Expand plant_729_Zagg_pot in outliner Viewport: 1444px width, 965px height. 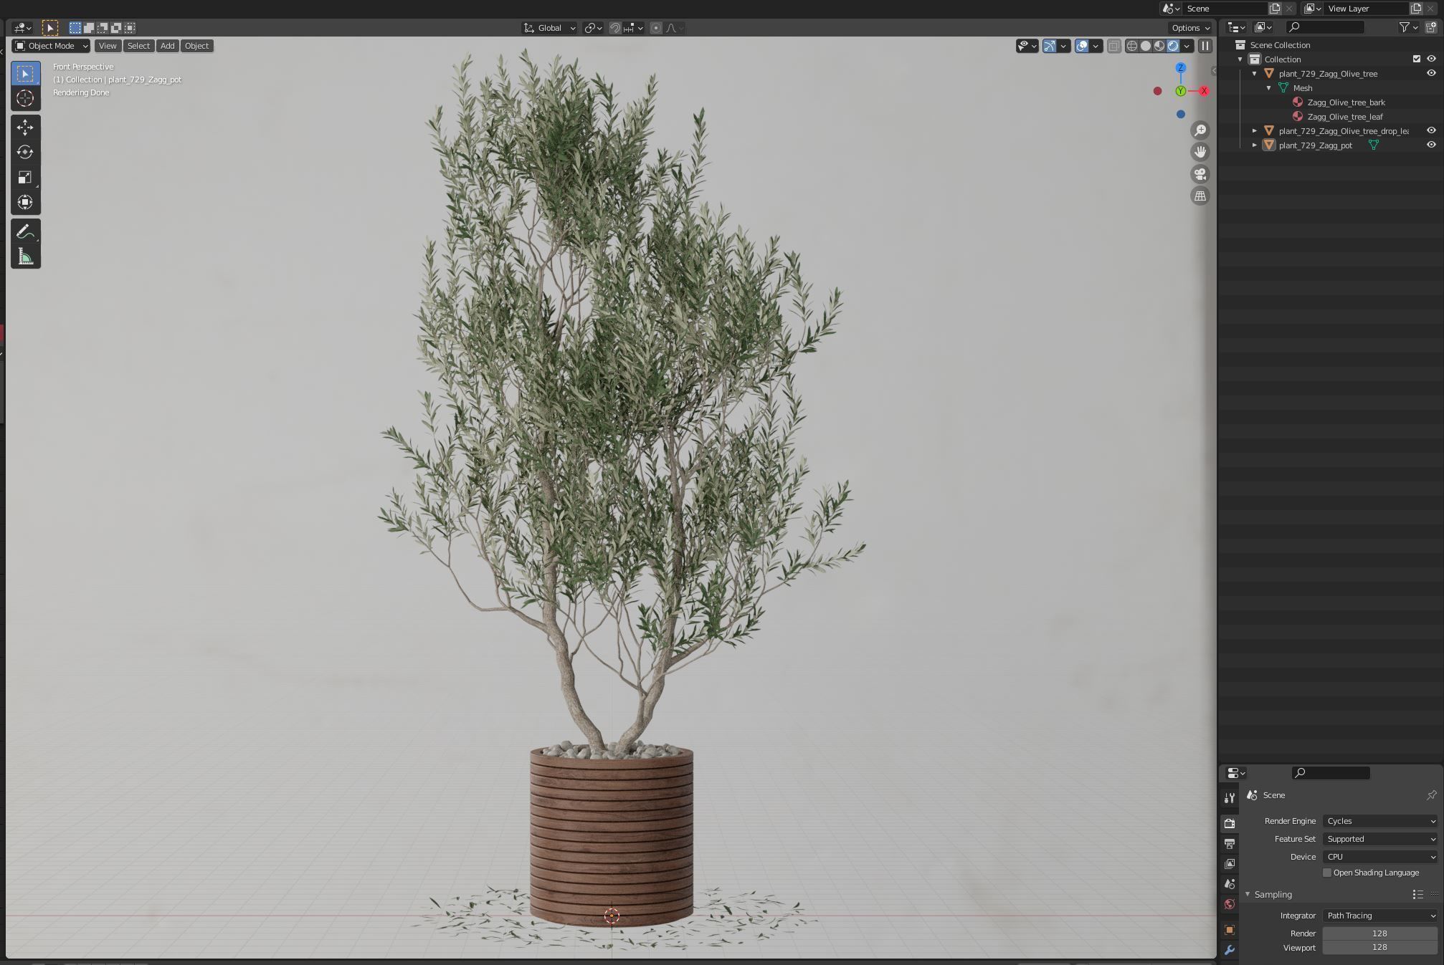[1254, 145]
